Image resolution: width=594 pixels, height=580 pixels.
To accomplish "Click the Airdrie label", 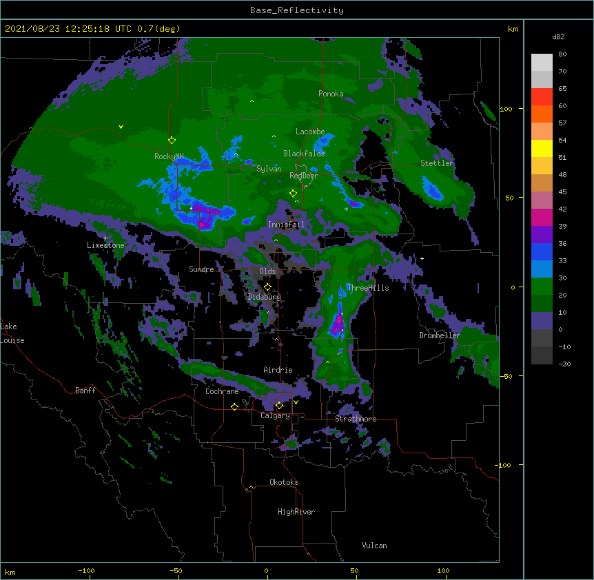I will 278,370.
